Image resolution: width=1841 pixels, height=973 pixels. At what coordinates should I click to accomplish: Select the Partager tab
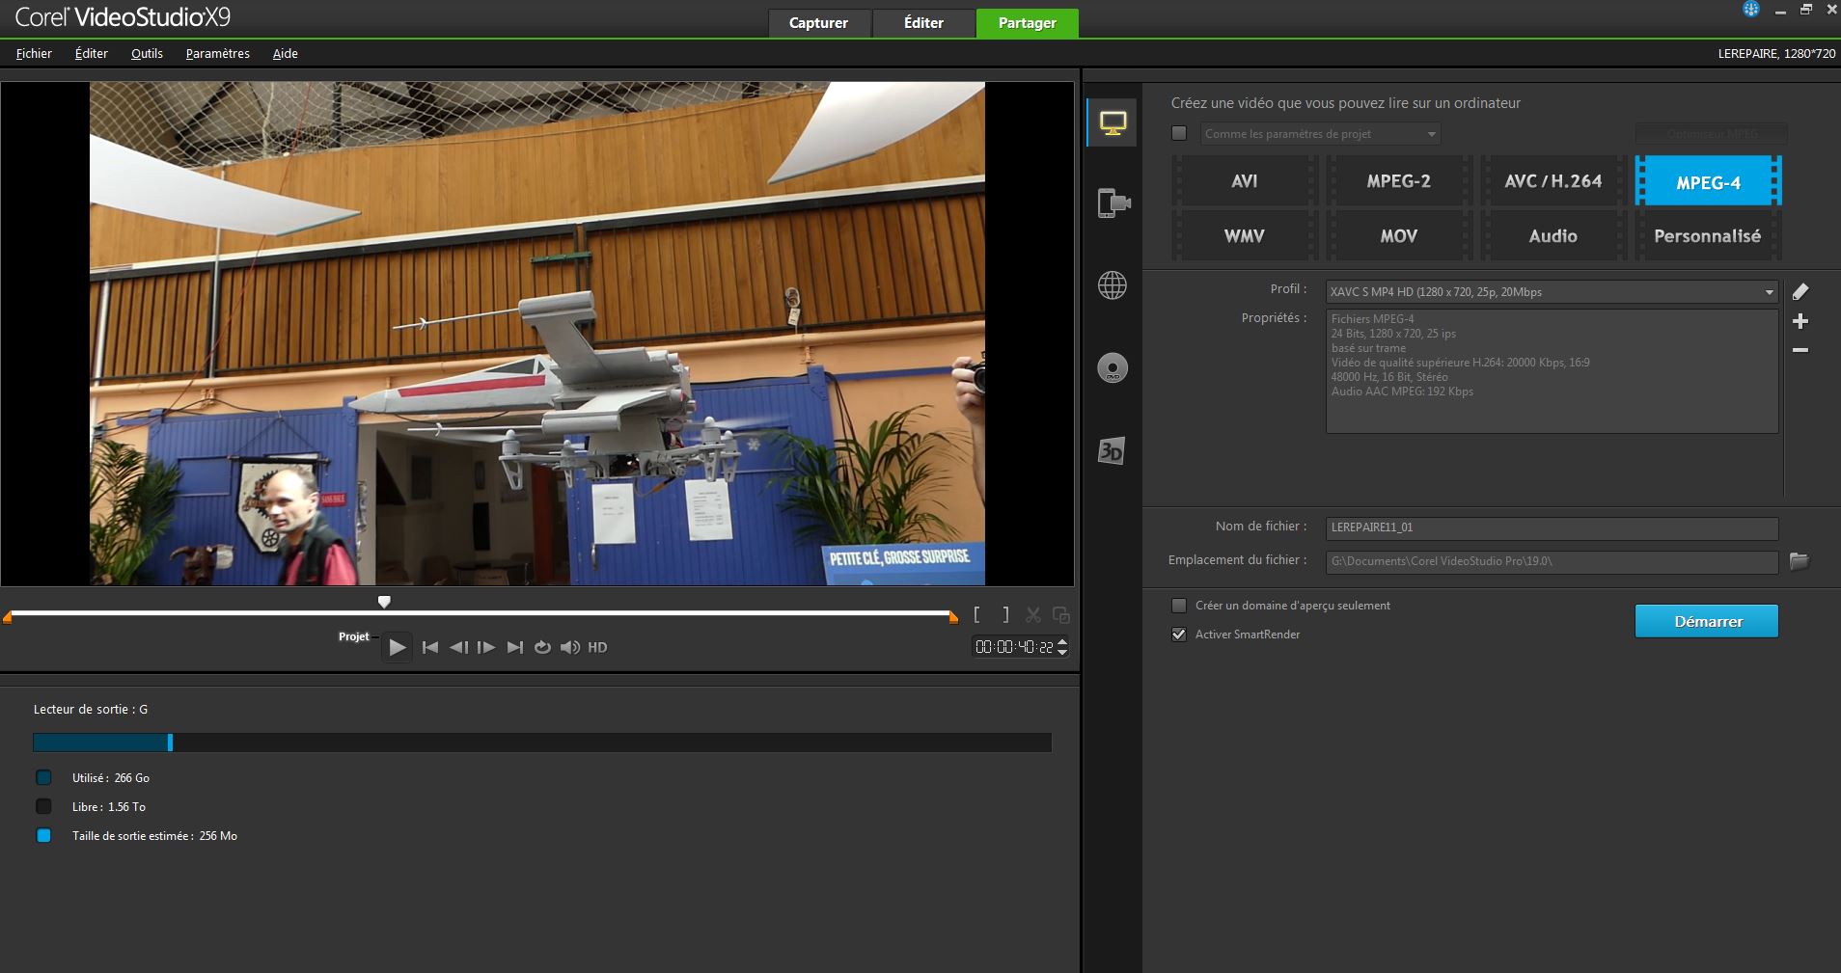click(1028, 23)
